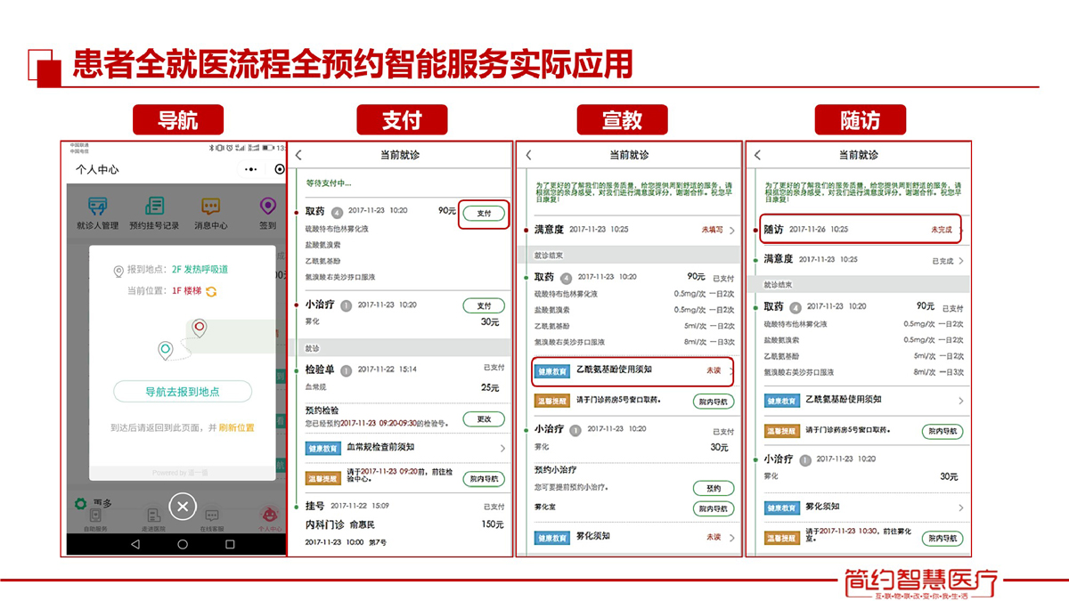Viewport: 1069px width, 601px height.
Task: Click the yellow 刷新位置 link
Action: (236, 428)
